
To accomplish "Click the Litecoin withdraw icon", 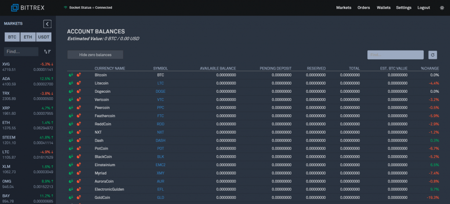I will pos(79,83).
